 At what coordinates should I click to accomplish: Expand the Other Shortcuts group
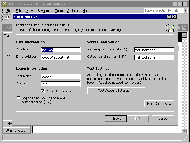pos(17,130)
